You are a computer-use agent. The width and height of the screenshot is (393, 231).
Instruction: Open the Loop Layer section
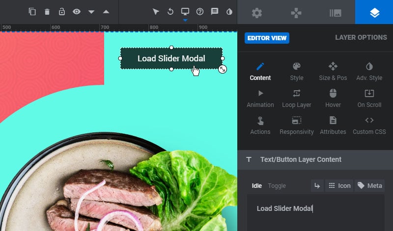point(297,99)
